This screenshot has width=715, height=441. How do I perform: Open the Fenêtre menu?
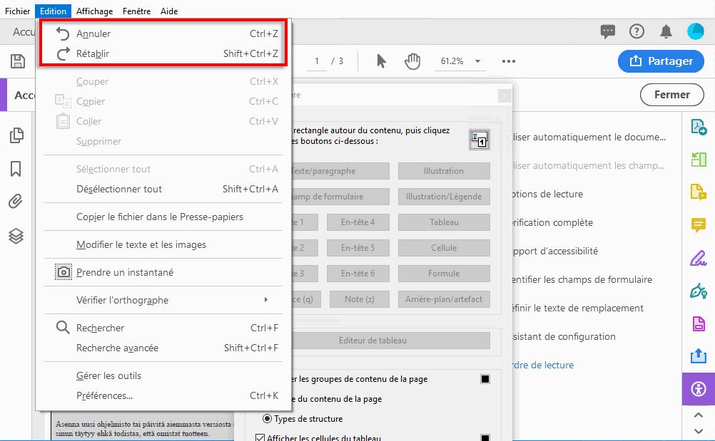[x=136, y=11]
